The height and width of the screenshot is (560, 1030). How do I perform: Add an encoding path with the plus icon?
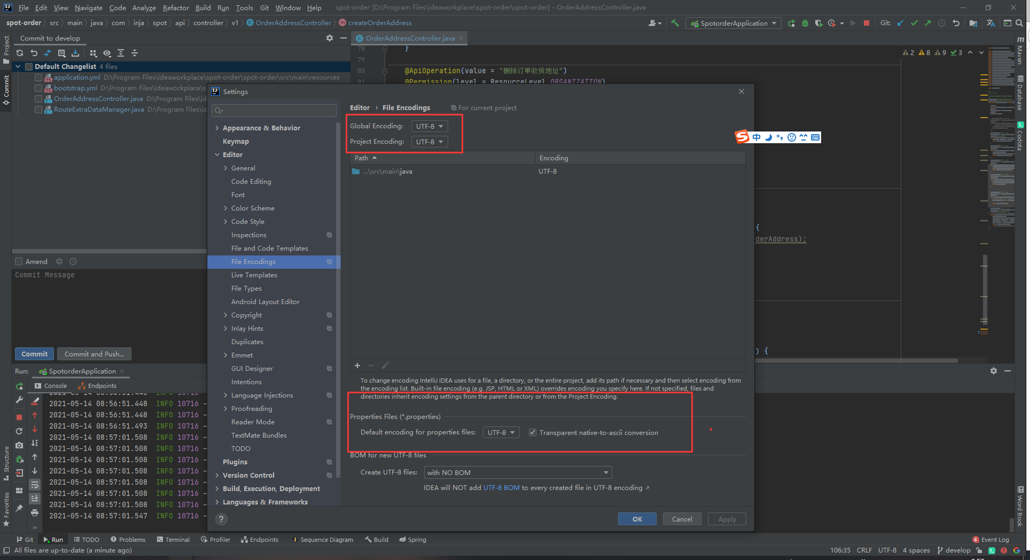[x=357, y=365]
